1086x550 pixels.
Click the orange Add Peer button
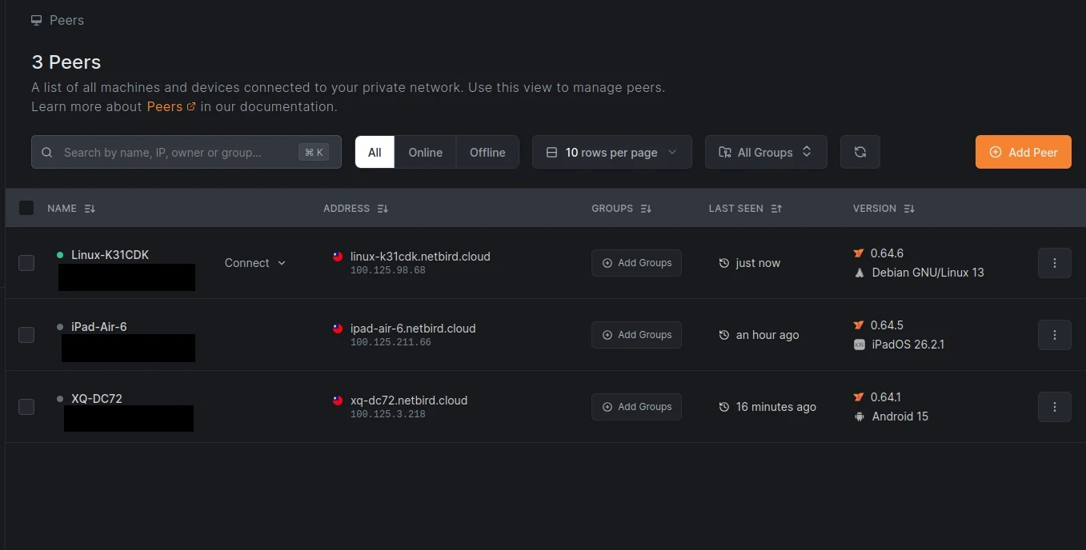[1023, 152]
